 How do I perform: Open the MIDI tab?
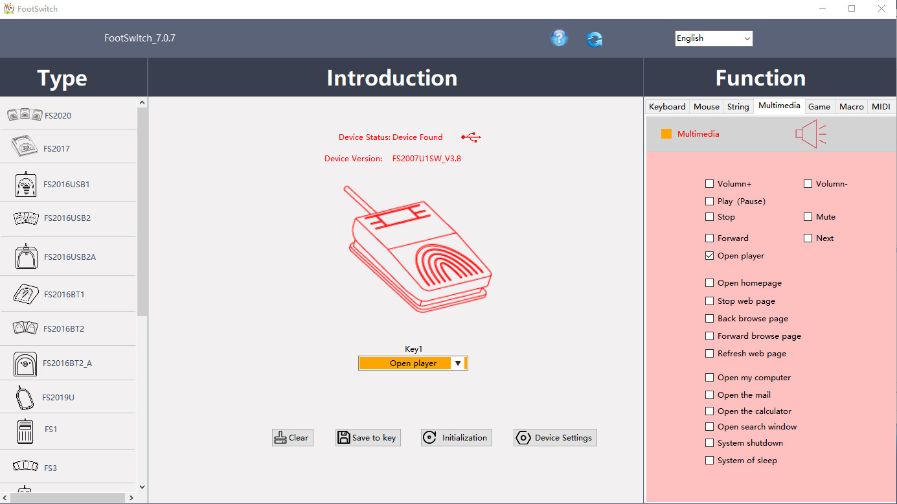click(x=881, y=107)
